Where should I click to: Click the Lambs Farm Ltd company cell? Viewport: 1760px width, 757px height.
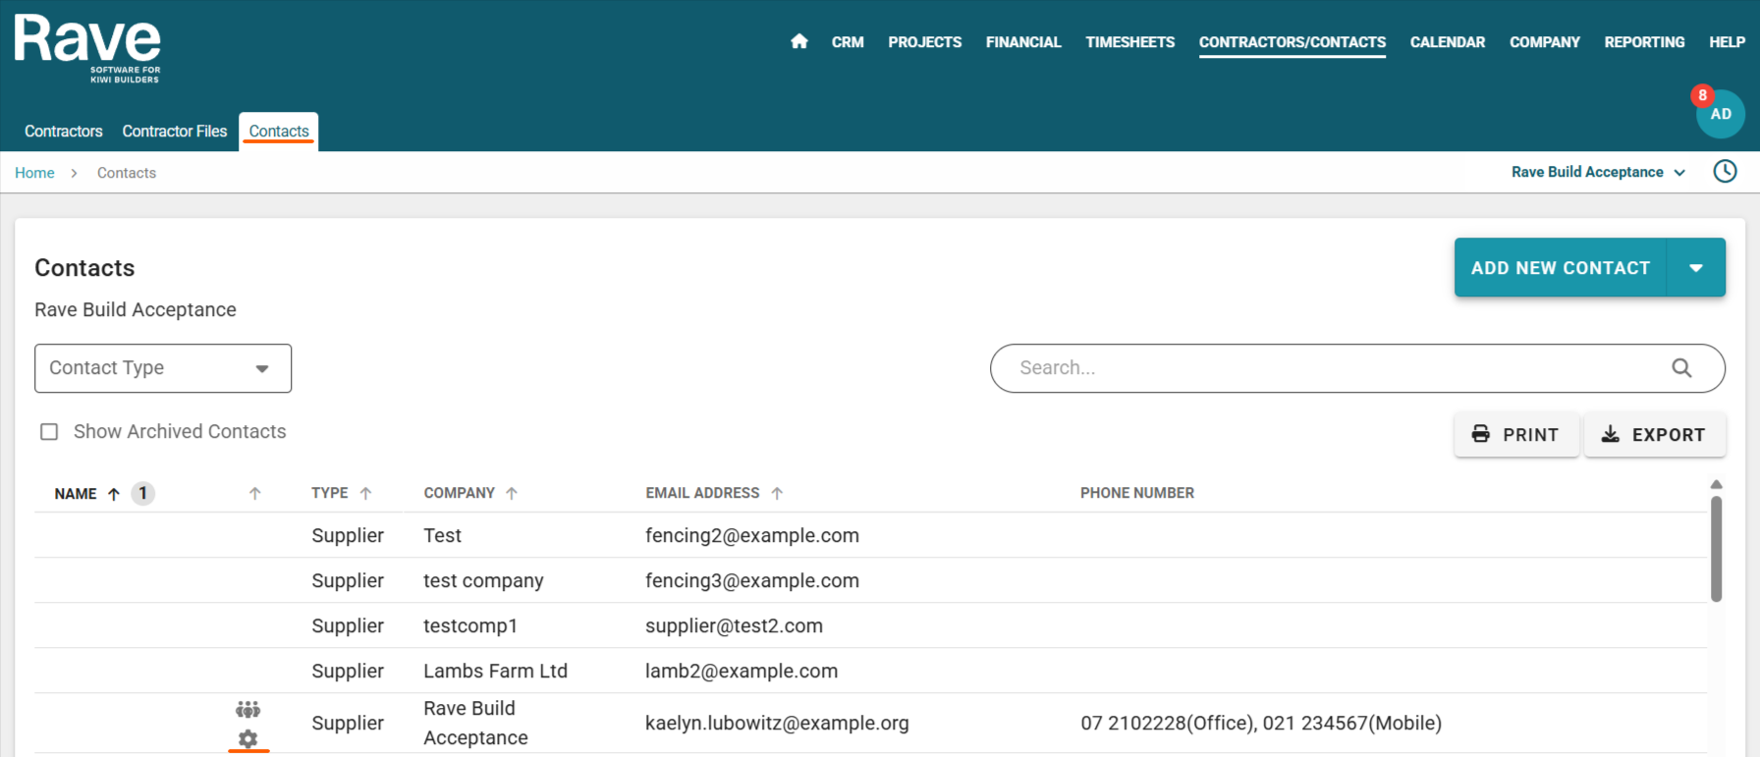(x=495, y=672)
